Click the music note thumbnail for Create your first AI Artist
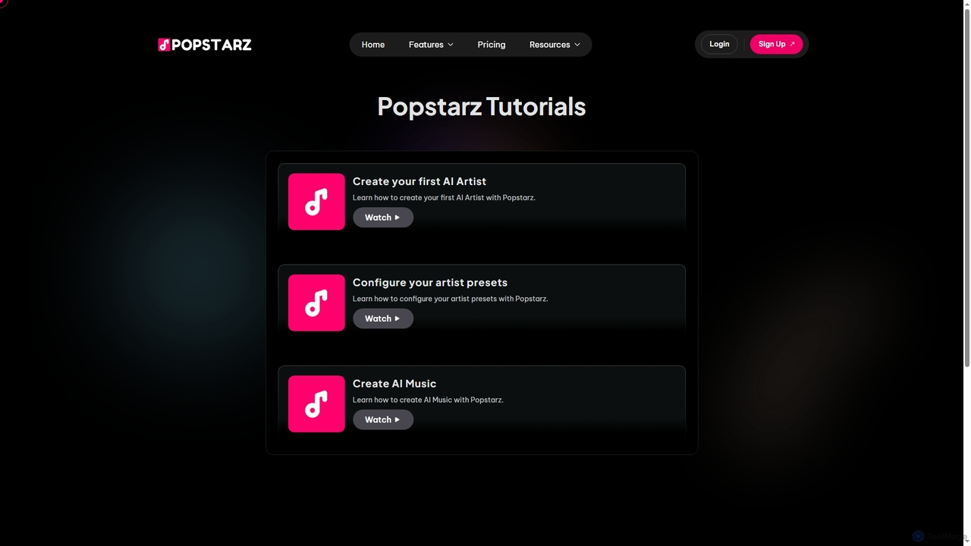The width and height of the screenshot is (971, 546). [316, 202]
